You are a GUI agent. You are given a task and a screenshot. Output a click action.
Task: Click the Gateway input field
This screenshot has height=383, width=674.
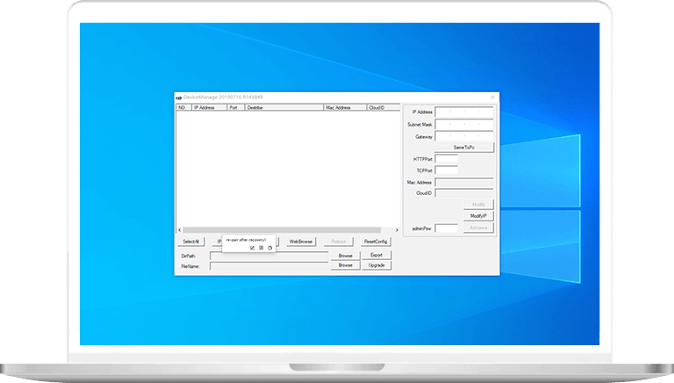coord(464,136)
